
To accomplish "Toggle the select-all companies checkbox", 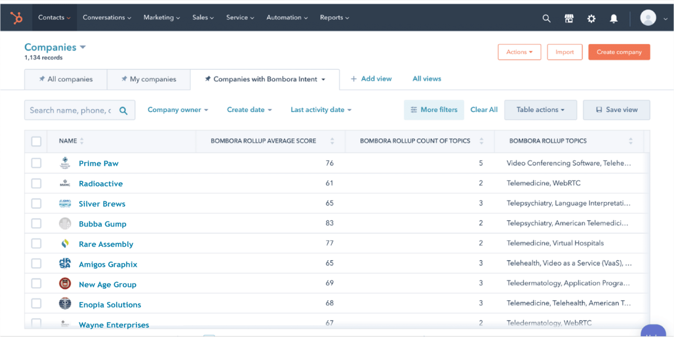I will pyautogui.click(x=36, y=141).
